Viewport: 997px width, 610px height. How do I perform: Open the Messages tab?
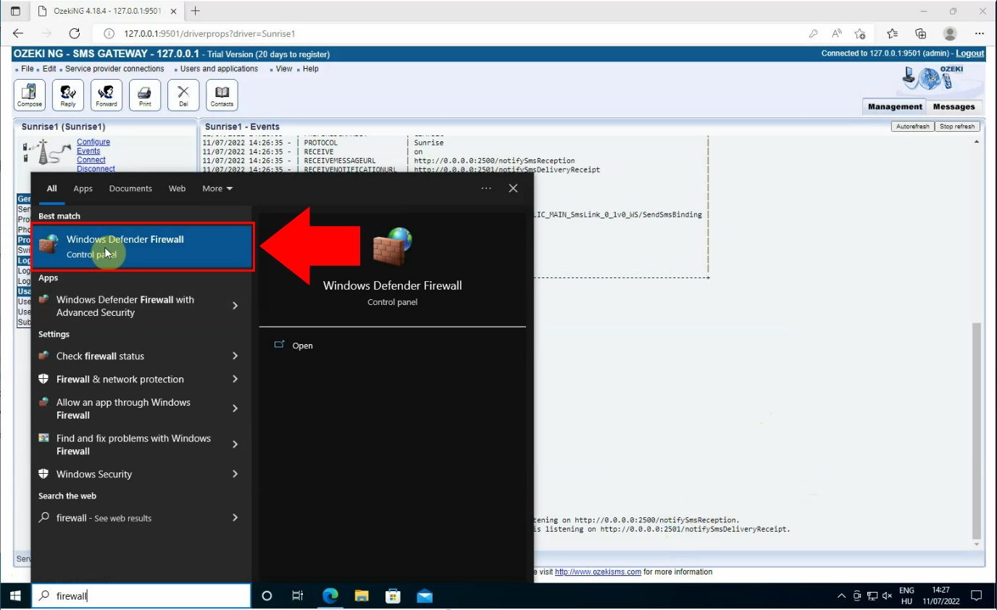[x=954, y=106]
